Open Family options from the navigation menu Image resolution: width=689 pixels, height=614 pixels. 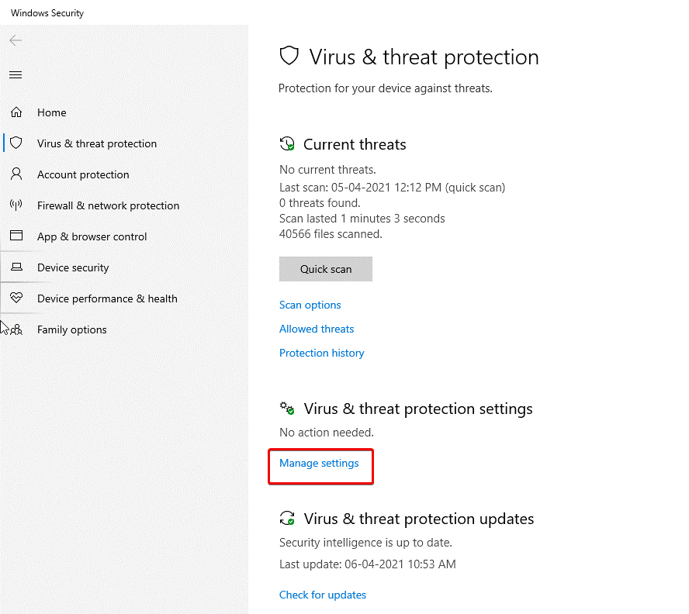point(71,329)
